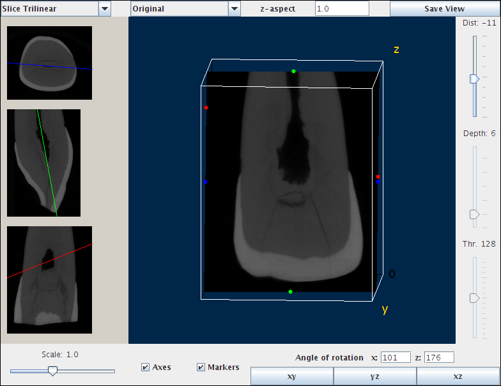Click the x rotation angle field

coord(396,358)
